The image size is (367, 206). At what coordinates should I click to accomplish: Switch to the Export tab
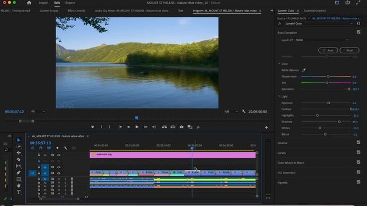(x=70, y=3)
